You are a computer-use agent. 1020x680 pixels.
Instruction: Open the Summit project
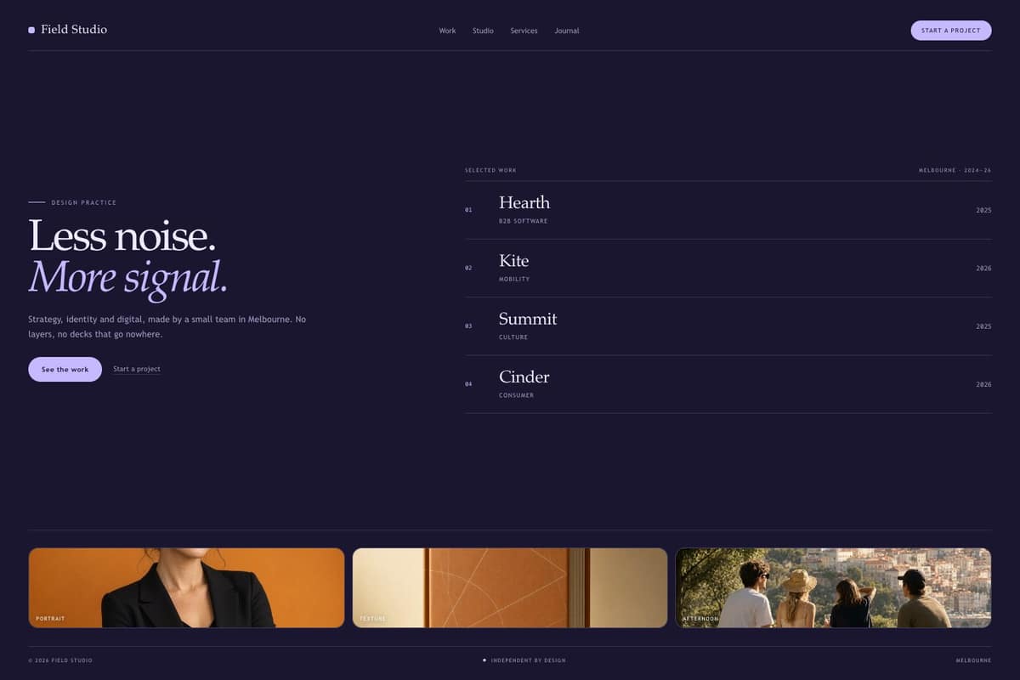click(x=728, y=326)
